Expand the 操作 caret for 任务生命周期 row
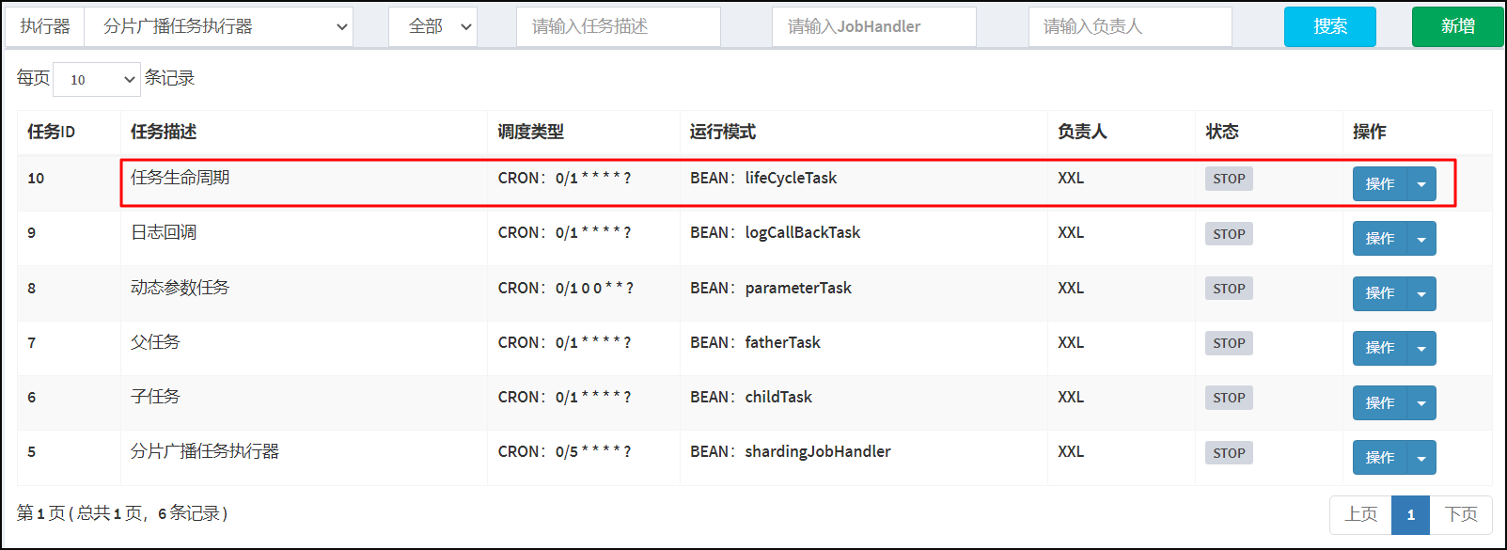The height and width of the screenshot is (550, 1507). coord(1421,184)
